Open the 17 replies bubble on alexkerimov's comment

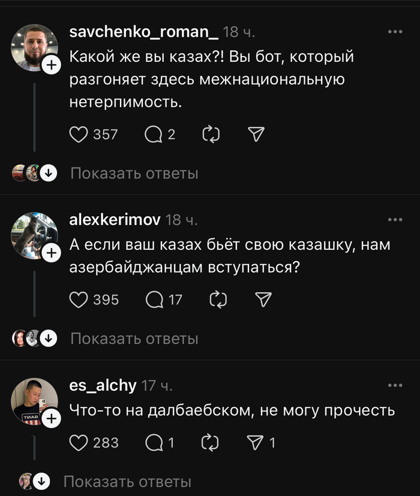[x=154, y=299]
